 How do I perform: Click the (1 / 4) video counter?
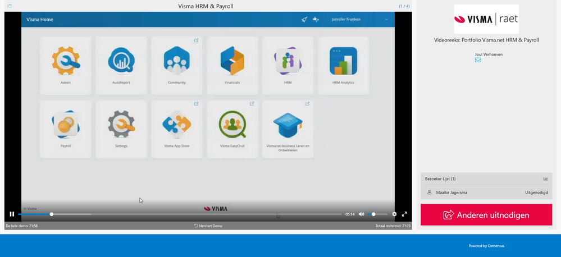[x=404, y=6]
